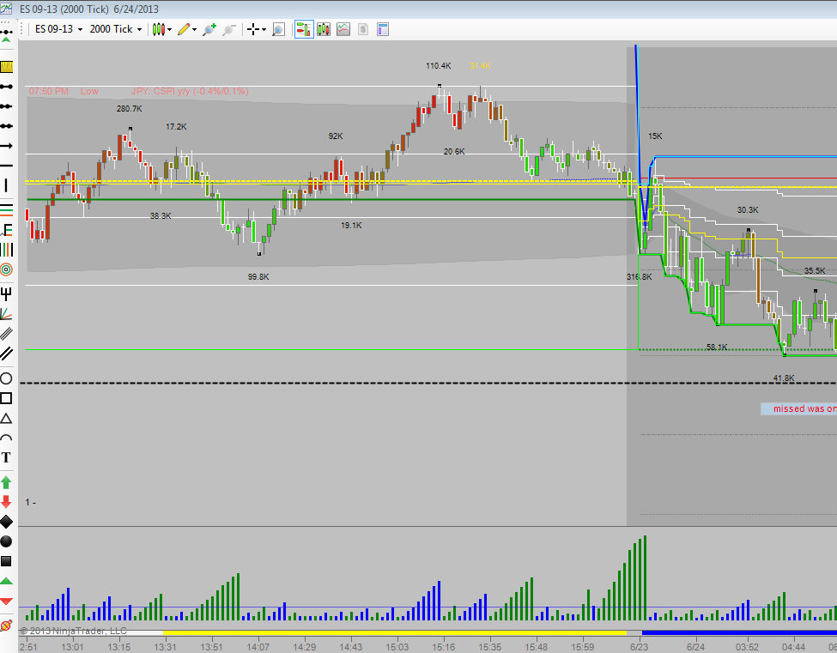Toggle the chart trader panel
Image resolution: width=837 pixels, height=653 pixels.
click(304, 29)
